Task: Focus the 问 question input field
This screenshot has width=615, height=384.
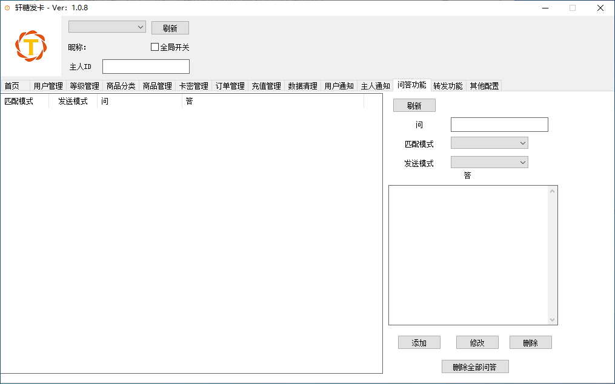Action: coord(499,125)
